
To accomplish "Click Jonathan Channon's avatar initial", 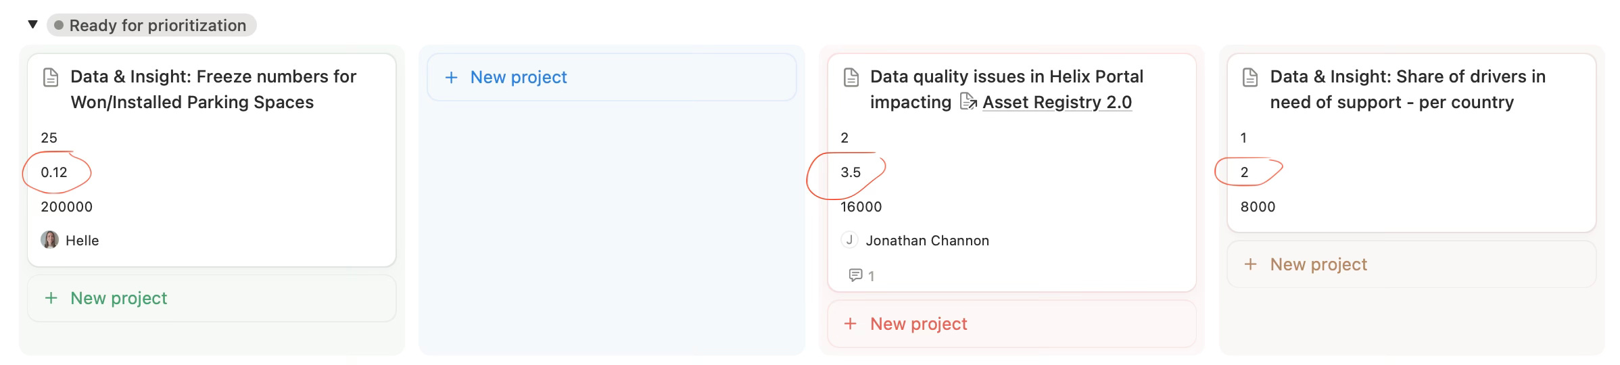I will pyautogui.click(x=849, y=240).
